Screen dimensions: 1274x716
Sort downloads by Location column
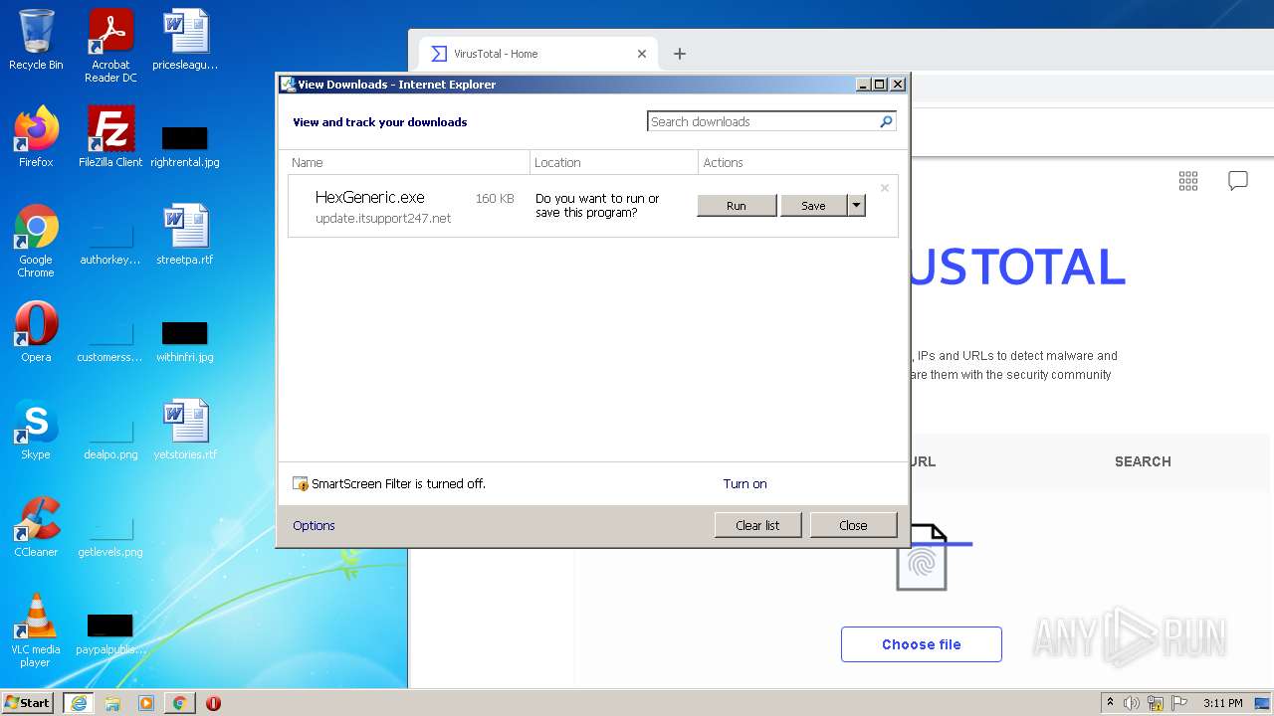pyautogui.click(x=614, y=162)
